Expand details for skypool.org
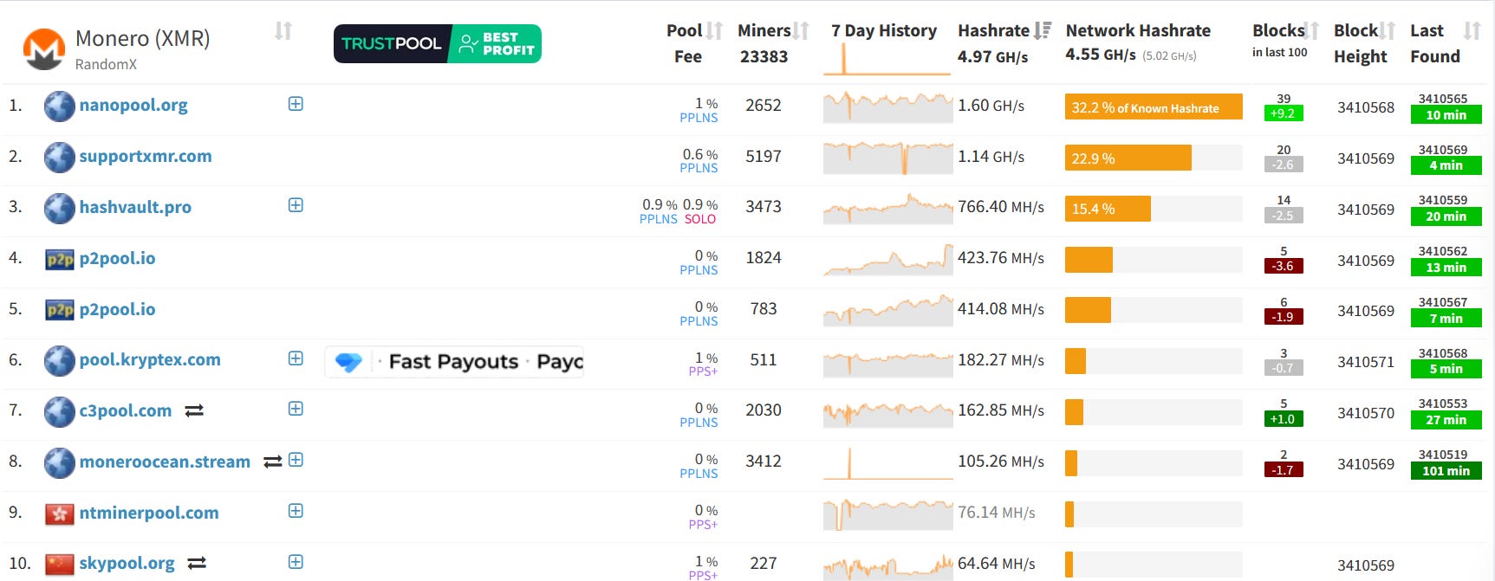This screenshot has width=1495, height=581. (x=296, y=562)
